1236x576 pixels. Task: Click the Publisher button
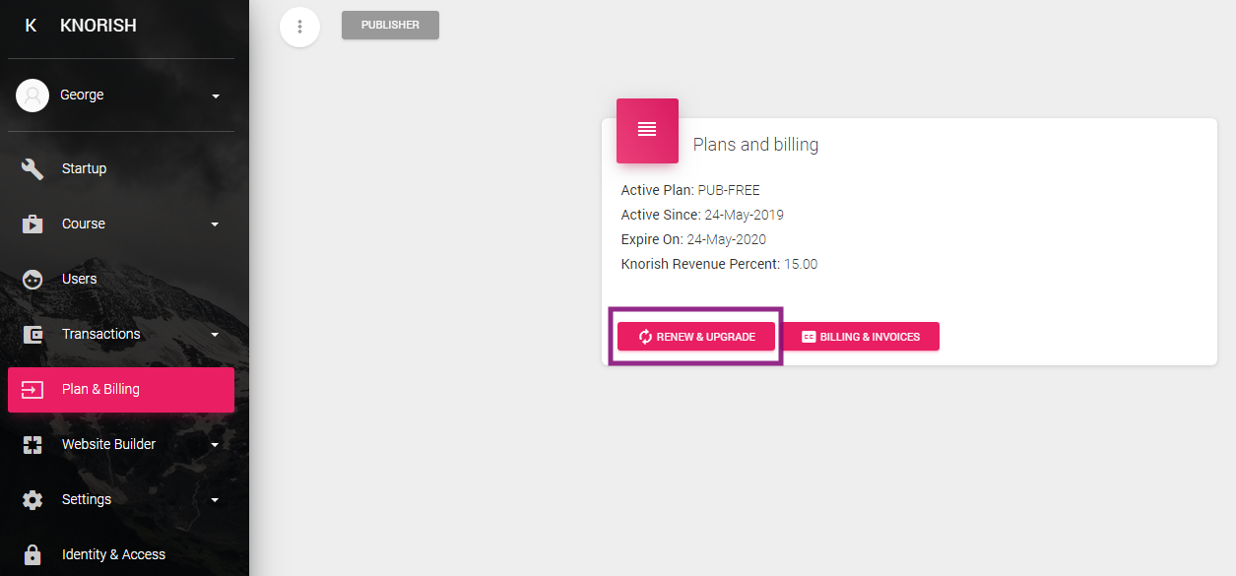390,26
